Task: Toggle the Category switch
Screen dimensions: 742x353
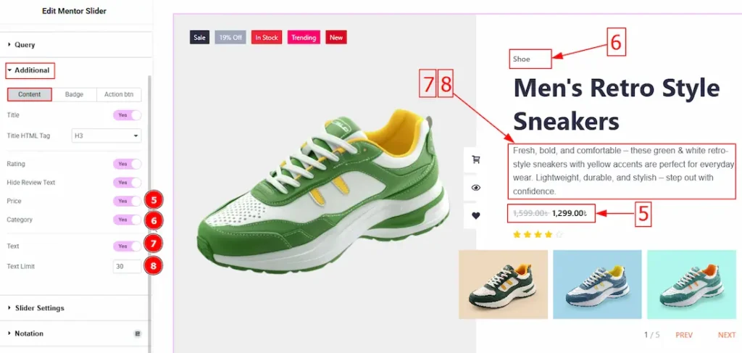Action: (127, 220)
